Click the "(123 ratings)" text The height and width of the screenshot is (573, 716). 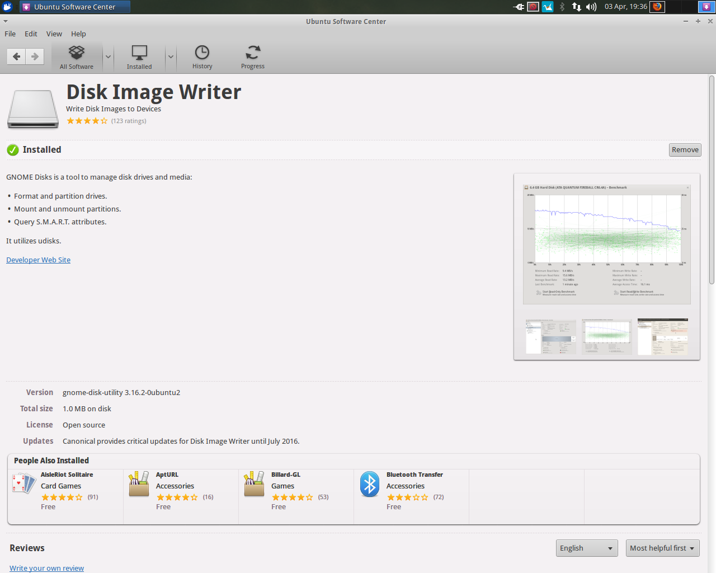tap(129, 121)
